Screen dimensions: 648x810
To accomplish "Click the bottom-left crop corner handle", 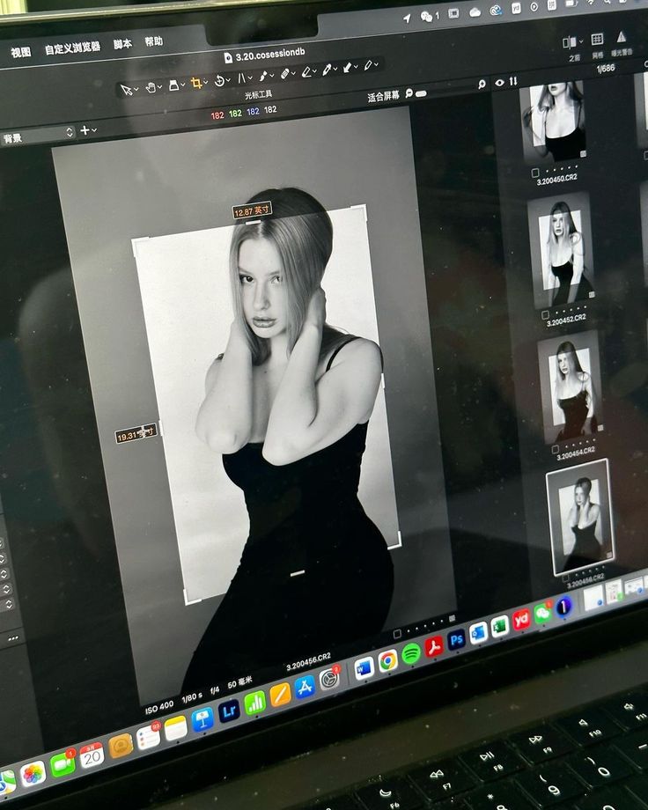I will 191,599.
